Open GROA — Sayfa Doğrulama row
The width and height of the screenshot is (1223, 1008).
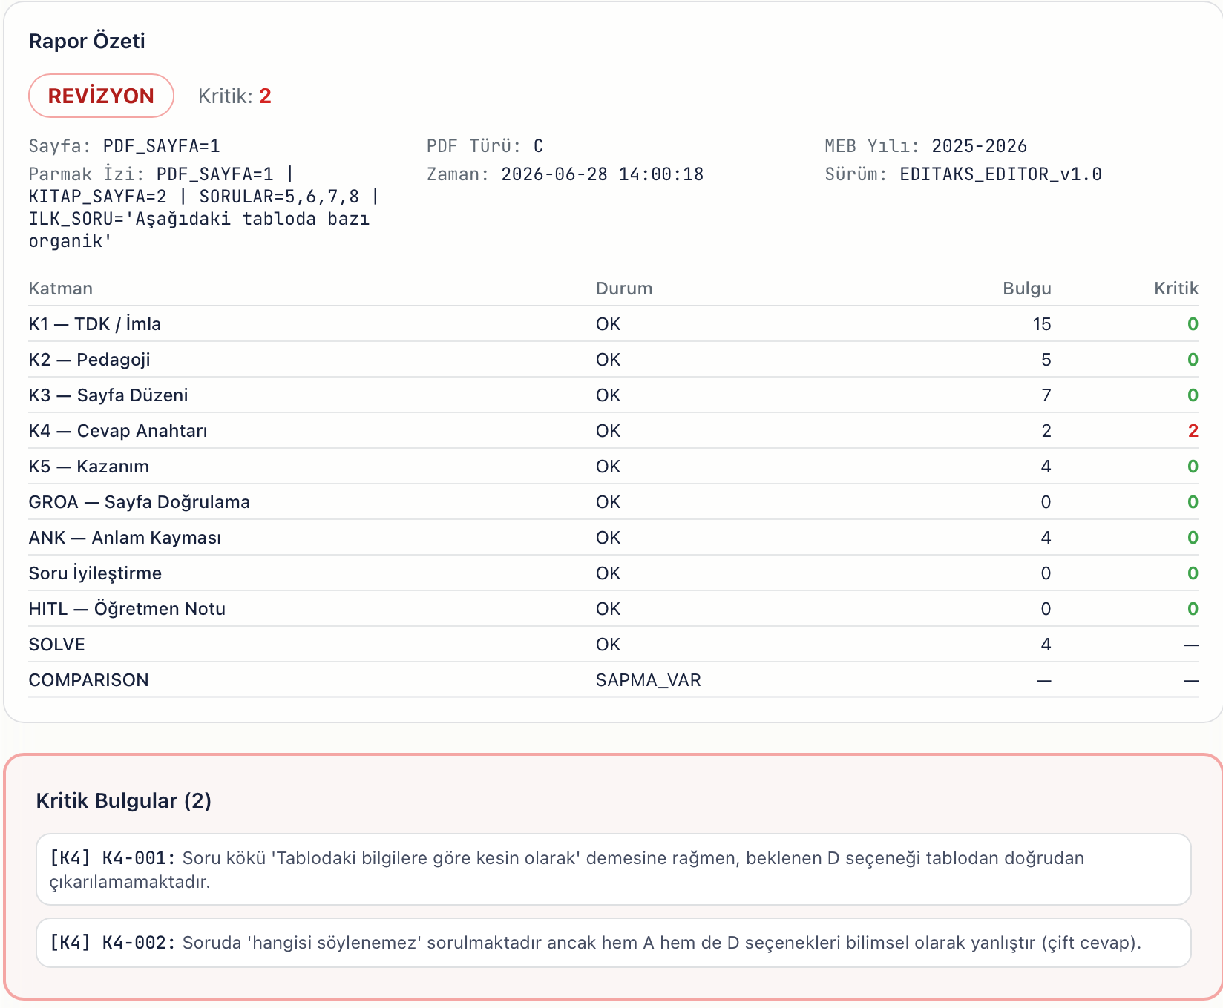click(x=614, y=502)
